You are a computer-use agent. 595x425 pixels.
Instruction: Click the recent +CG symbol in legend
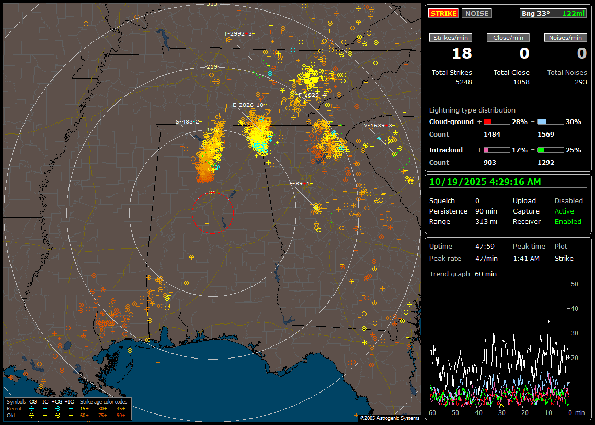[58, 408]
